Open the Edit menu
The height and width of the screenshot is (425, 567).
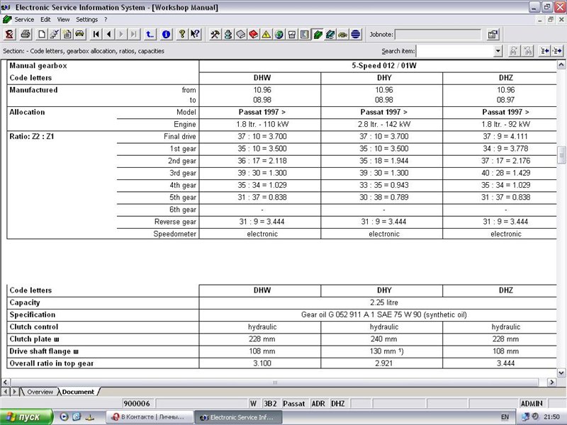click(x=45, y=20)
